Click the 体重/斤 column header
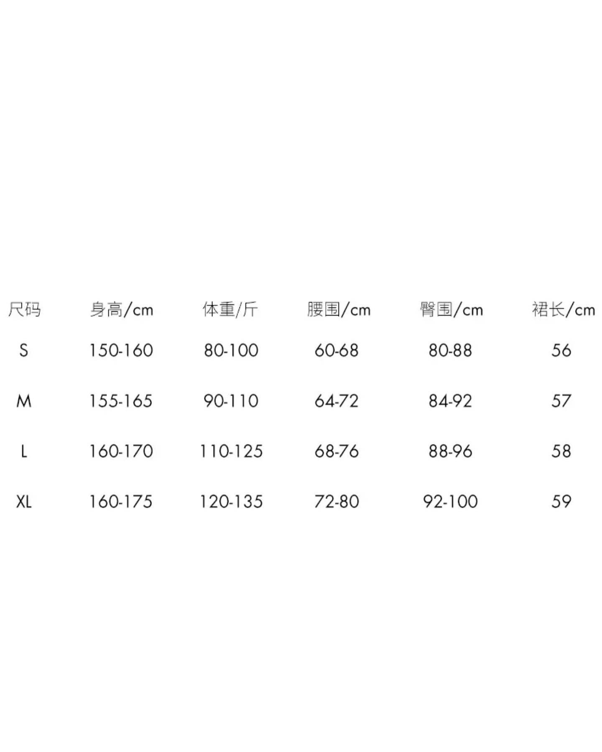Image resolution: width=602 pixels, height=752 pixels. click(230, 310)
